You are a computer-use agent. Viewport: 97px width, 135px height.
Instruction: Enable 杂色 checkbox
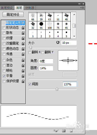4,60
